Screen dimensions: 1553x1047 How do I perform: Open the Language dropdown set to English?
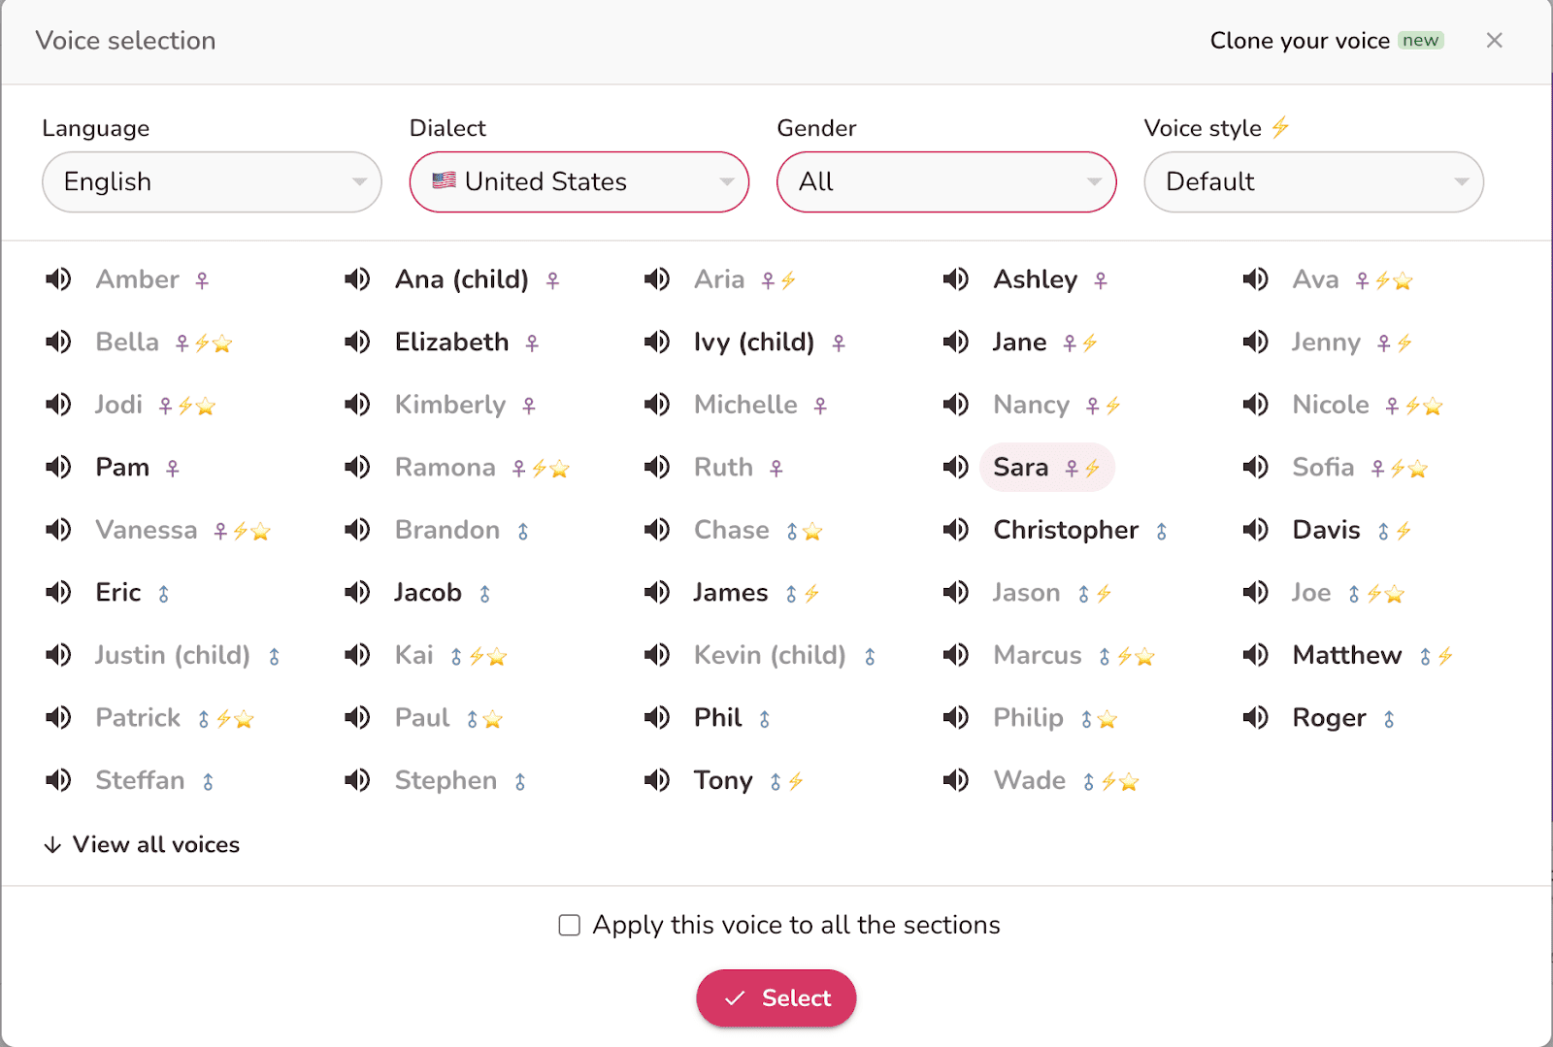pyautogui.click(x=212, y=182)
